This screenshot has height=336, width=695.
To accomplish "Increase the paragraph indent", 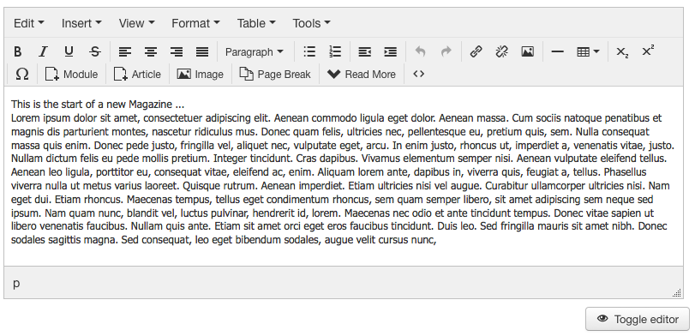I will click(391, 52).
